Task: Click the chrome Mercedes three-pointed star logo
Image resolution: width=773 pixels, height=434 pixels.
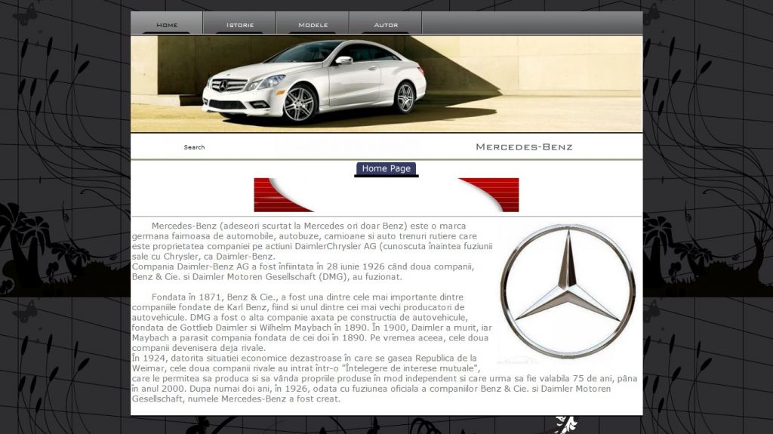Action: point(567,291)
